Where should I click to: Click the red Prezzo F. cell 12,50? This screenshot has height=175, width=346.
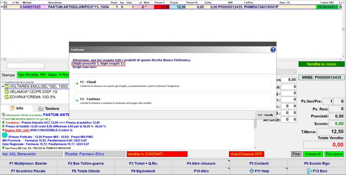[162, 7]
